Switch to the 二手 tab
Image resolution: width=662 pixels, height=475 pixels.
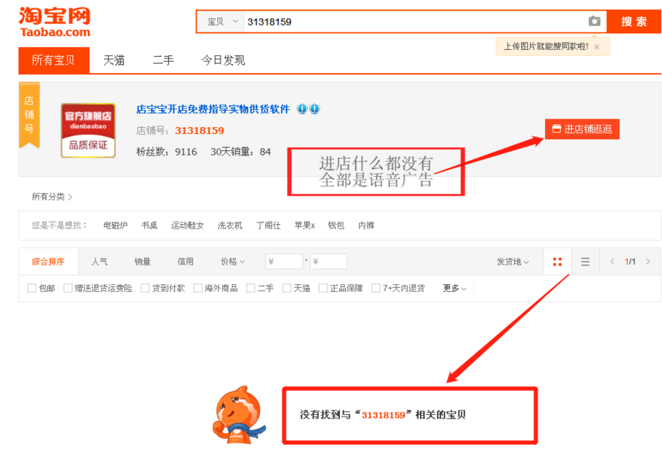(x=163, y=60)
